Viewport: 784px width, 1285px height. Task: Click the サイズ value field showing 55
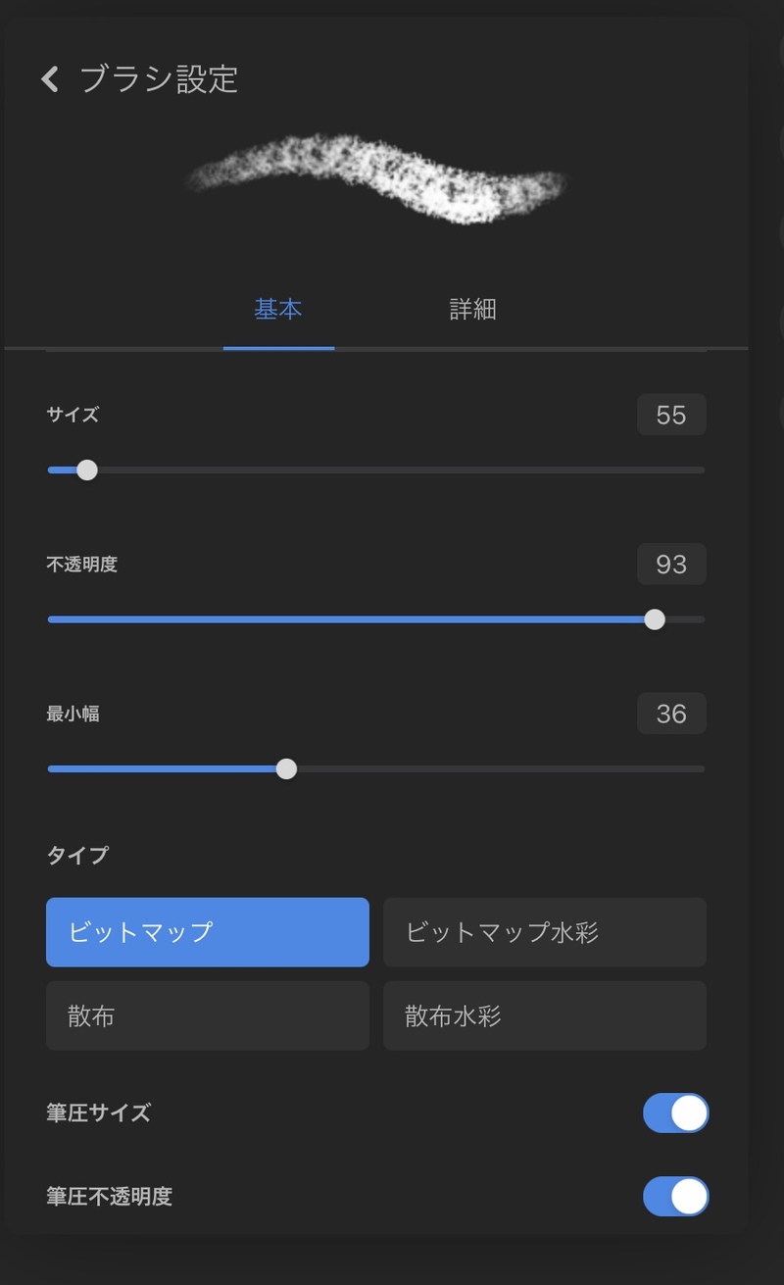[x=671, y=416]
